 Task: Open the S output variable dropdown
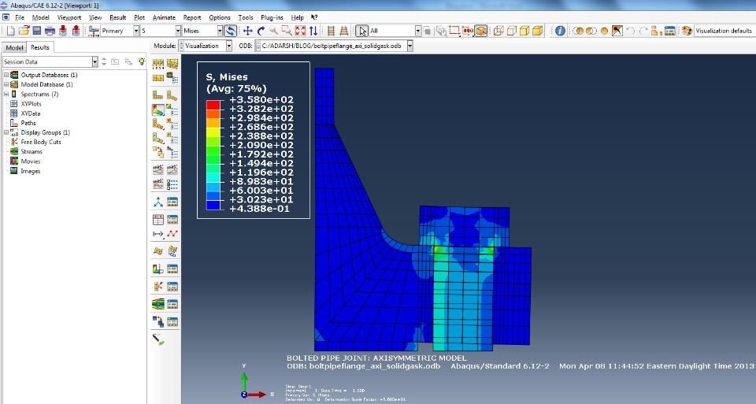[178, 31]
